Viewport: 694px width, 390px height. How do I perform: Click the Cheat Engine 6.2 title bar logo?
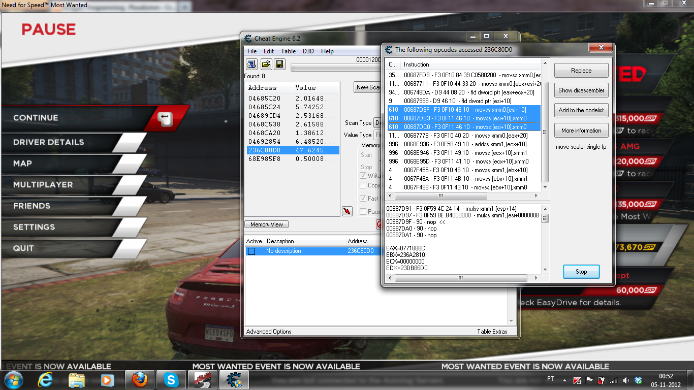(248, 39)
